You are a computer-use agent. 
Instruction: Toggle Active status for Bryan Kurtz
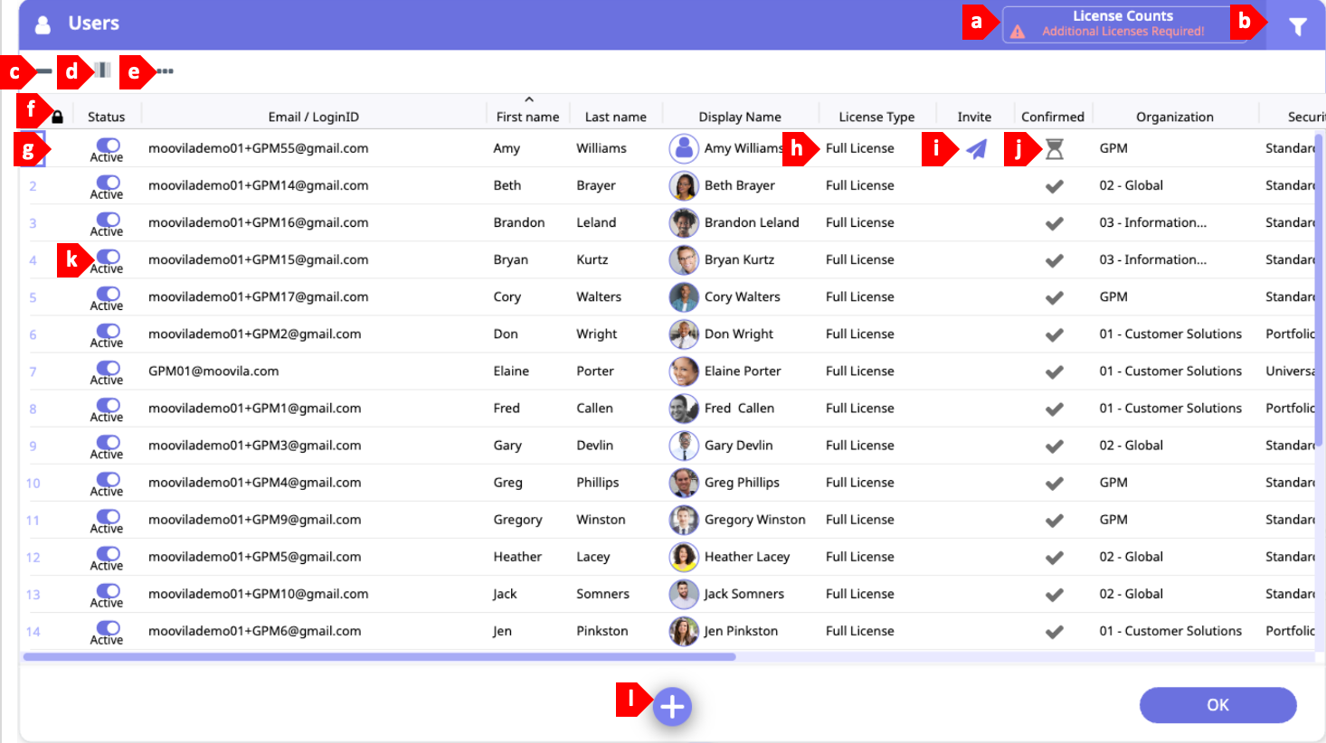click(x=109, y=257)
